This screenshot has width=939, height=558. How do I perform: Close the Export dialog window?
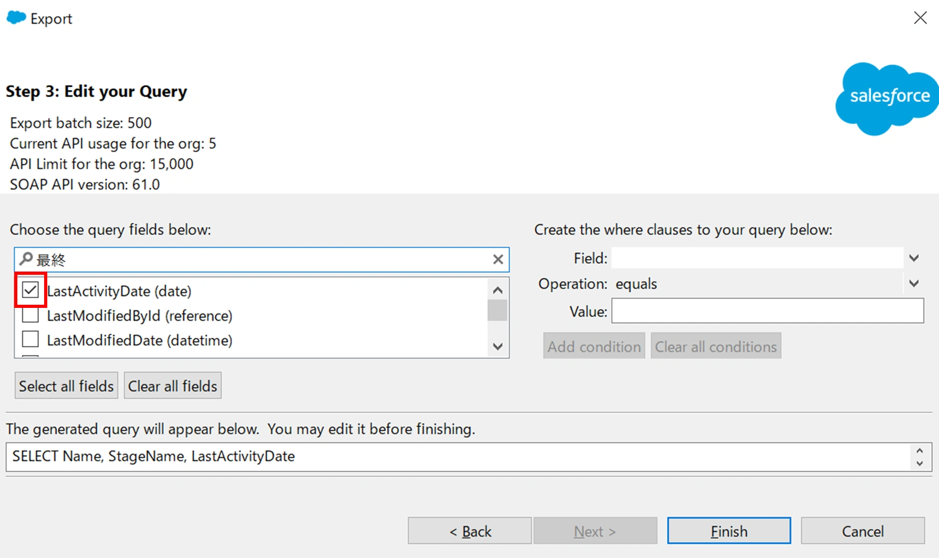pos(920,18)
